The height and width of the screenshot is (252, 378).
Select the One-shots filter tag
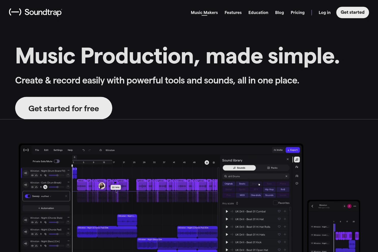pos(256,195)
